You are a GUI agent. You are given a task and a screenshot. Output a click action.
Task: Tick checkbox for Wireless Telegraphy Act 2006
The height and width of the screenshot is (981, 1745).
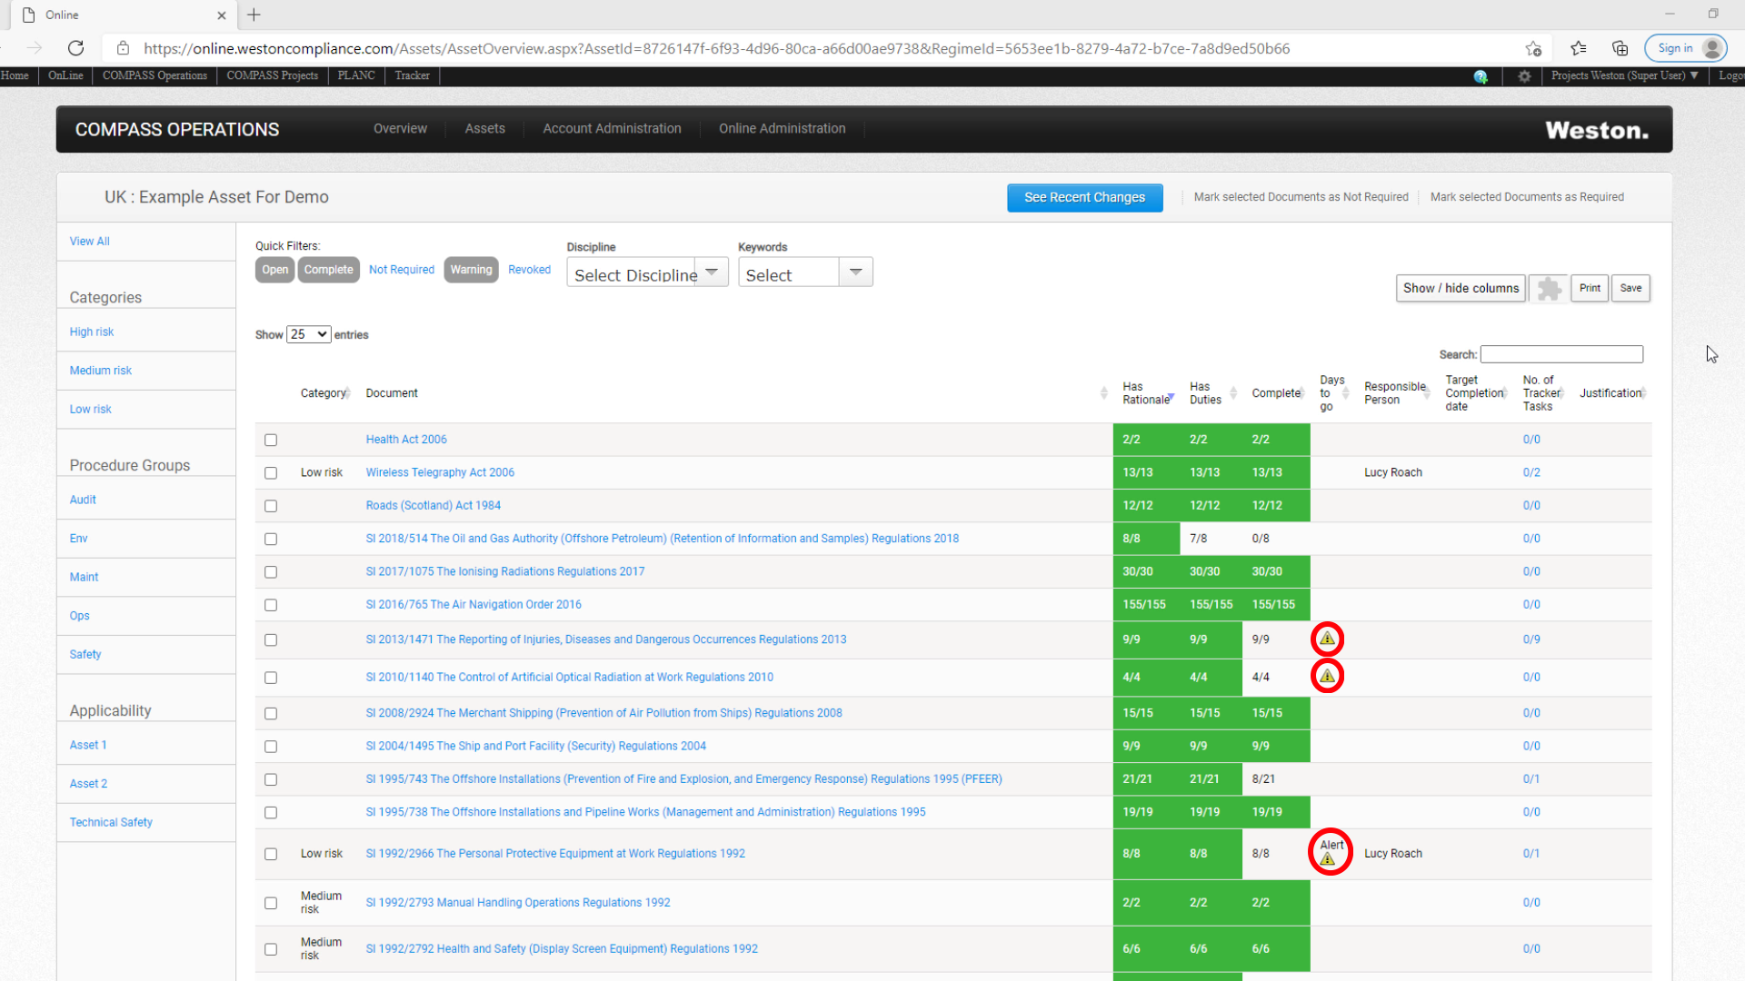(271, 473)
